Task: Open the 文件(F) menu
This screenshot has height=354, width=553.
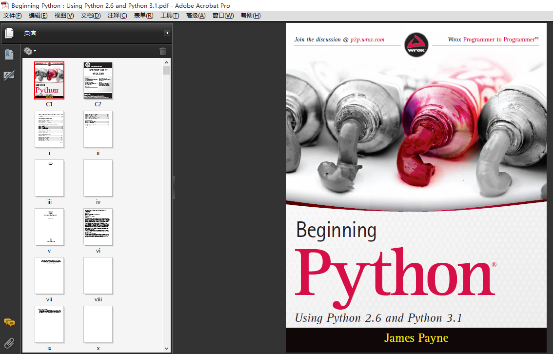Action: [12, 16]
